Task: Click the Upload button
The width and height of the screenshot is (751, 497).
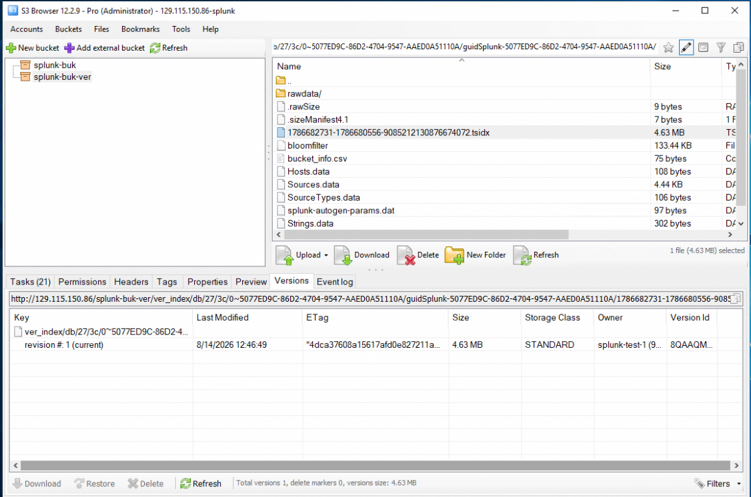Action: [298, 255]
